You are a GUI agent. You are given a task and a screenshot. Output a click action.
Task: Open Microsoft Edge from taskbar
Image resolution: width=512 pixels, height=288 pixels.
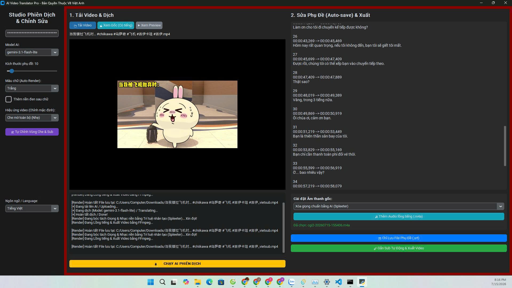pos(209,282)
